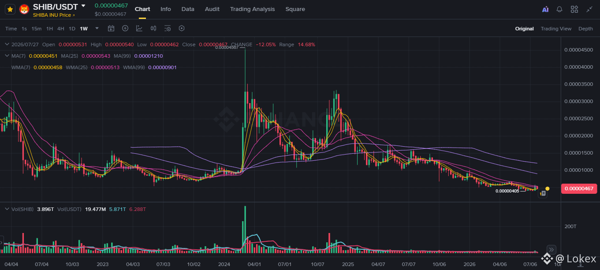The image size is (600, 270).
Task: Toggle the favorite star for SHIB/USDT
Action: pyautogui.click(x=10, y=9)
